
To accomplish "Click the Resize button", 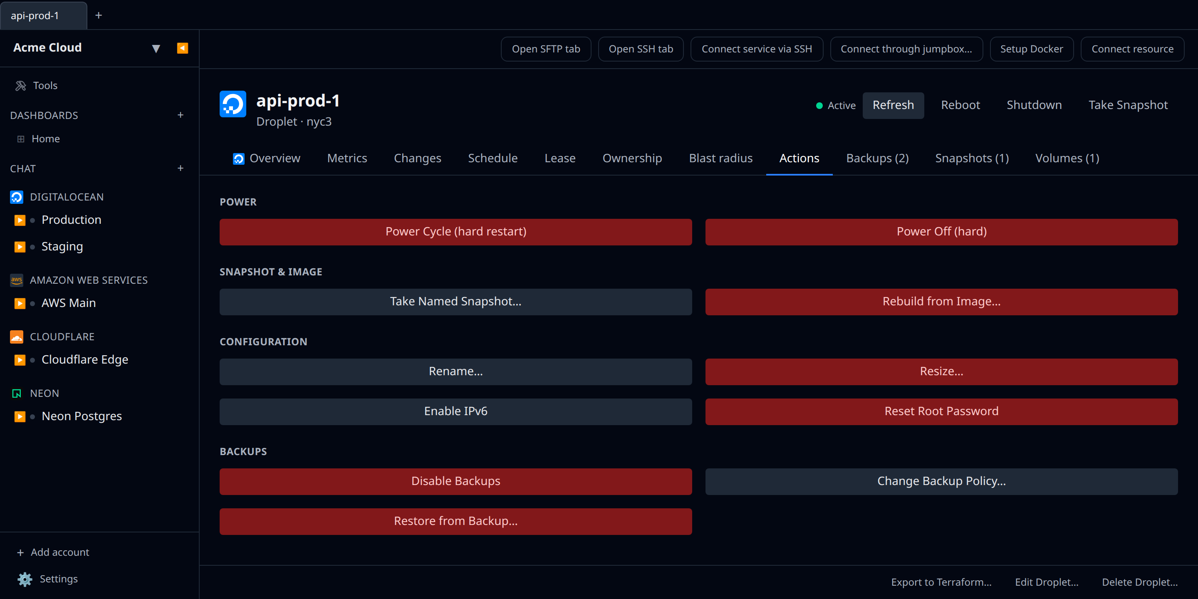I will (941, 371).
